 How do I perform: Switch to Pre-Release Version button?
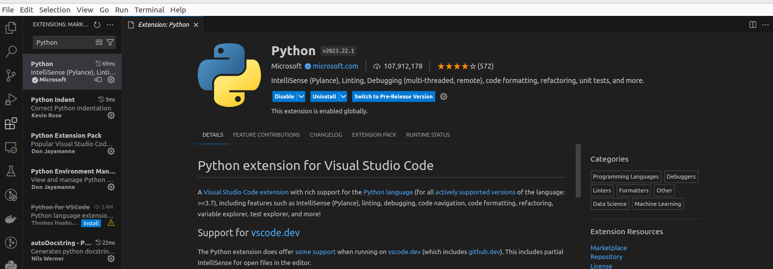[x=393, y=96]
